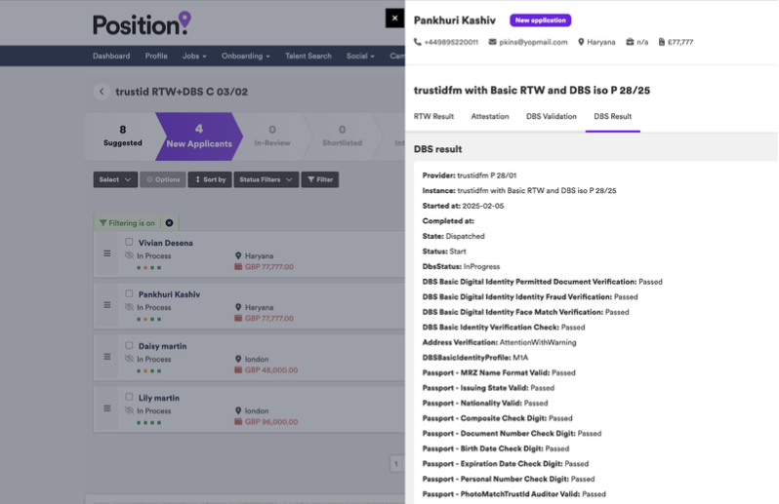
Task: Click the hidden-eye icon on Daisy martin's row
Action: click(x=129, y=359)
